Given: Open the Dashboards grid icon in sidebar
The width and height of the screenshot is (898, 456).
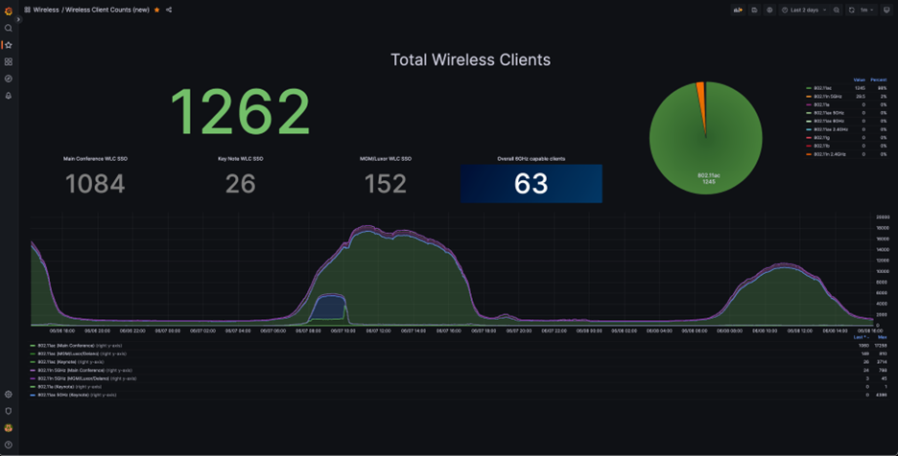Looking at the screenshot, I should [9, 61].
